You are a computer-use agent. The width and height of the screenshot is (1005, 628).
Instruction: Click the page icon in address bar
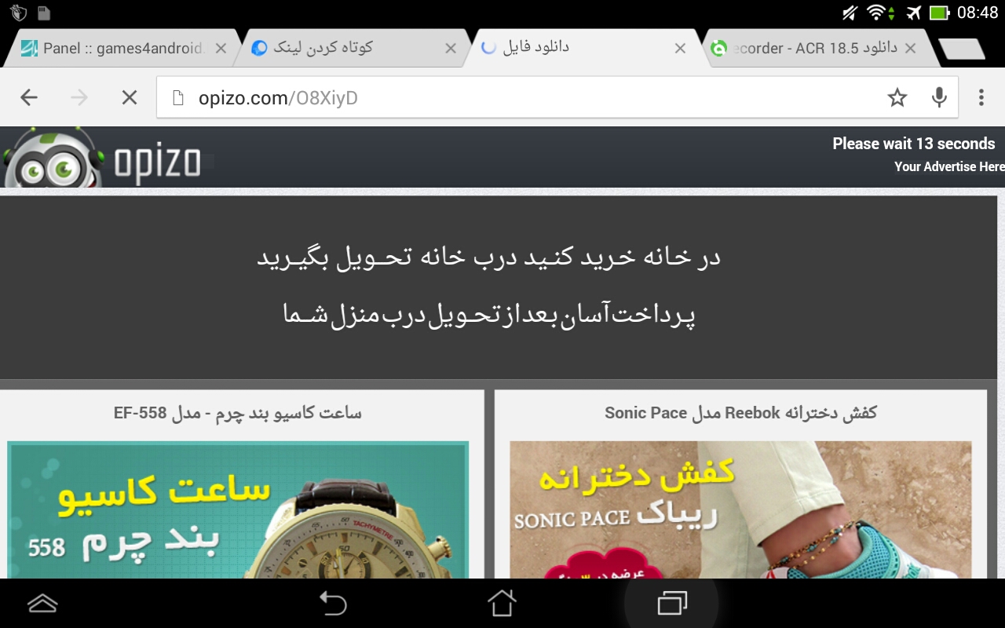179,97
